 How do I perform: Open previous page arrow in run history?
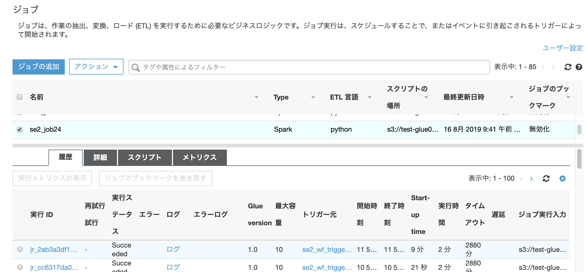click(521, 178)
